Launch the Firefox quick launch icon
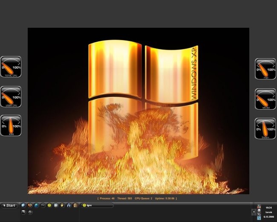 [x=30, y=205]
